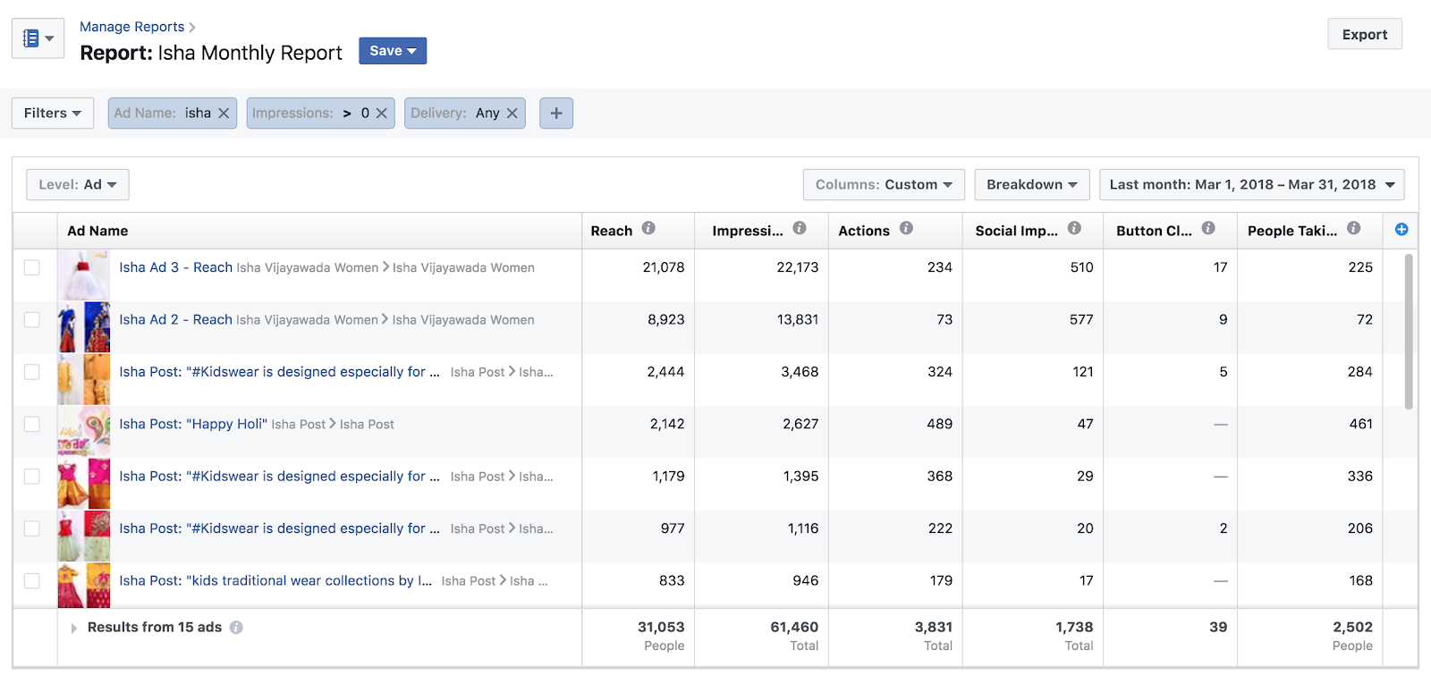Show info for the Actions column
The width and height of the screenshot is (1431, 676).
(906, 229)
